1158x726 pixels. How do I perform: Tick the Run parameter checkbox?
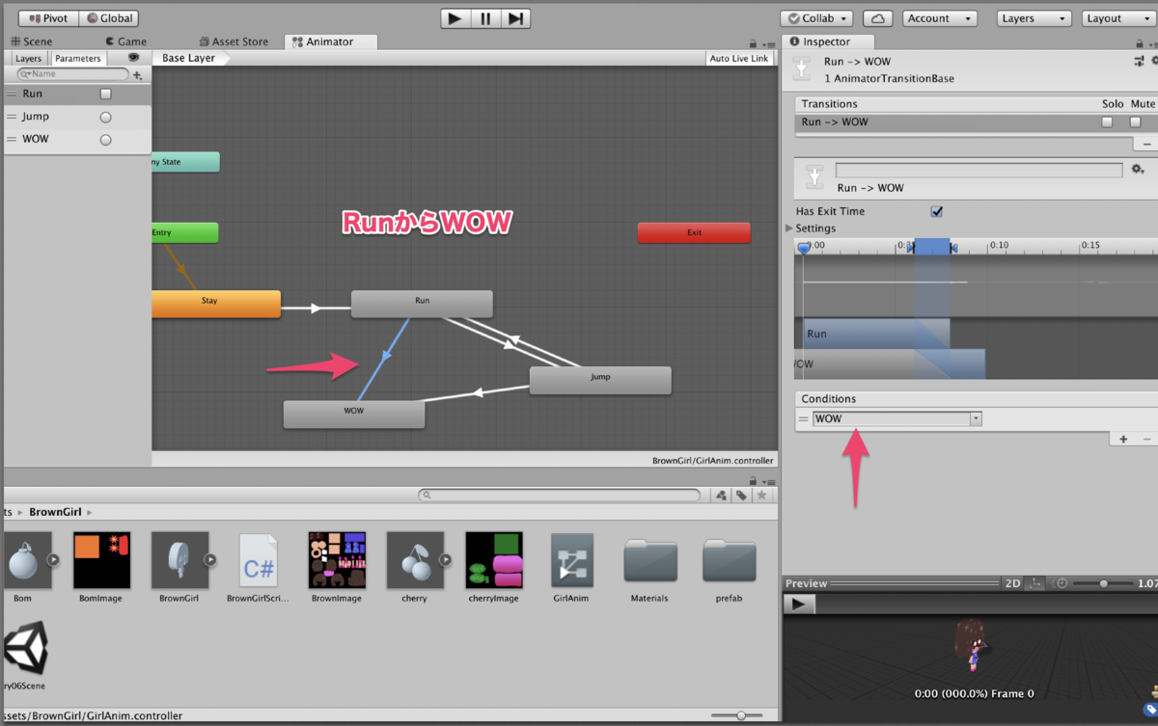pyautogui.click(x=106, y=94)
